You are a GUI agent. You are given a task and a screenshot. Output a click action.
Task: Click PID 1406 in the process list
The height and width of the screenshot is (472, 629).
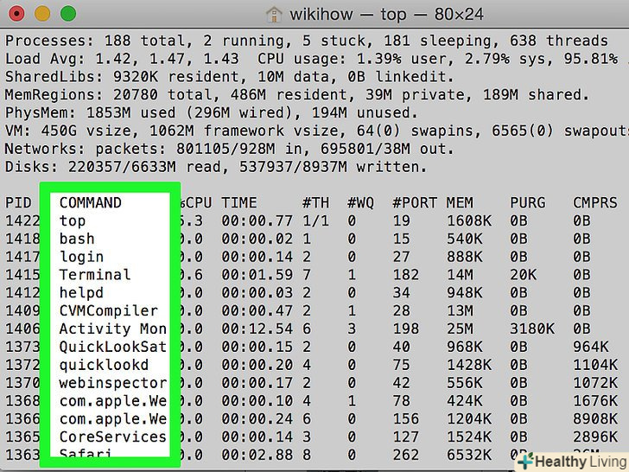click(x=22, y=328)
